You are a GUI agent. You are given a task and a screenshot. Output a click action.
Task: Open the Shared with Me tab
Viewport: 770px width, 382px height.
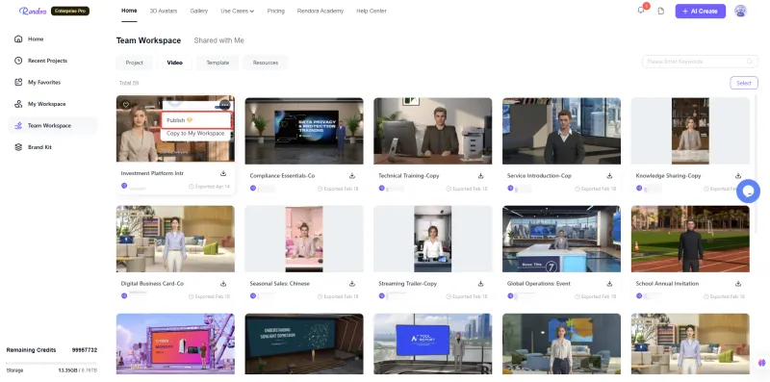click(219, 40)
